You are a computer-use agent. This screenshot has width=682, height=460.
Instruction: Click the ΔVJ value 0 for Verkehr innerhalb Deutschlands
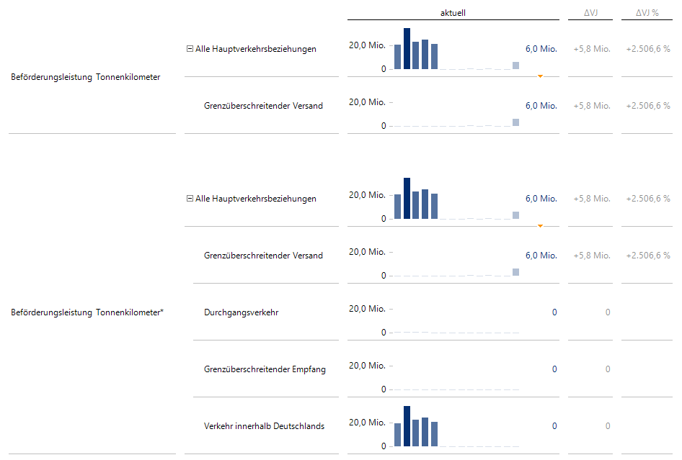click(x=608, y=426)
